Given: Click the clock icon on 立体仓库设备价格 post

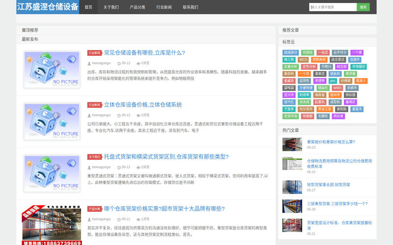Looking at the screenshot, I should tap(119, 116).
